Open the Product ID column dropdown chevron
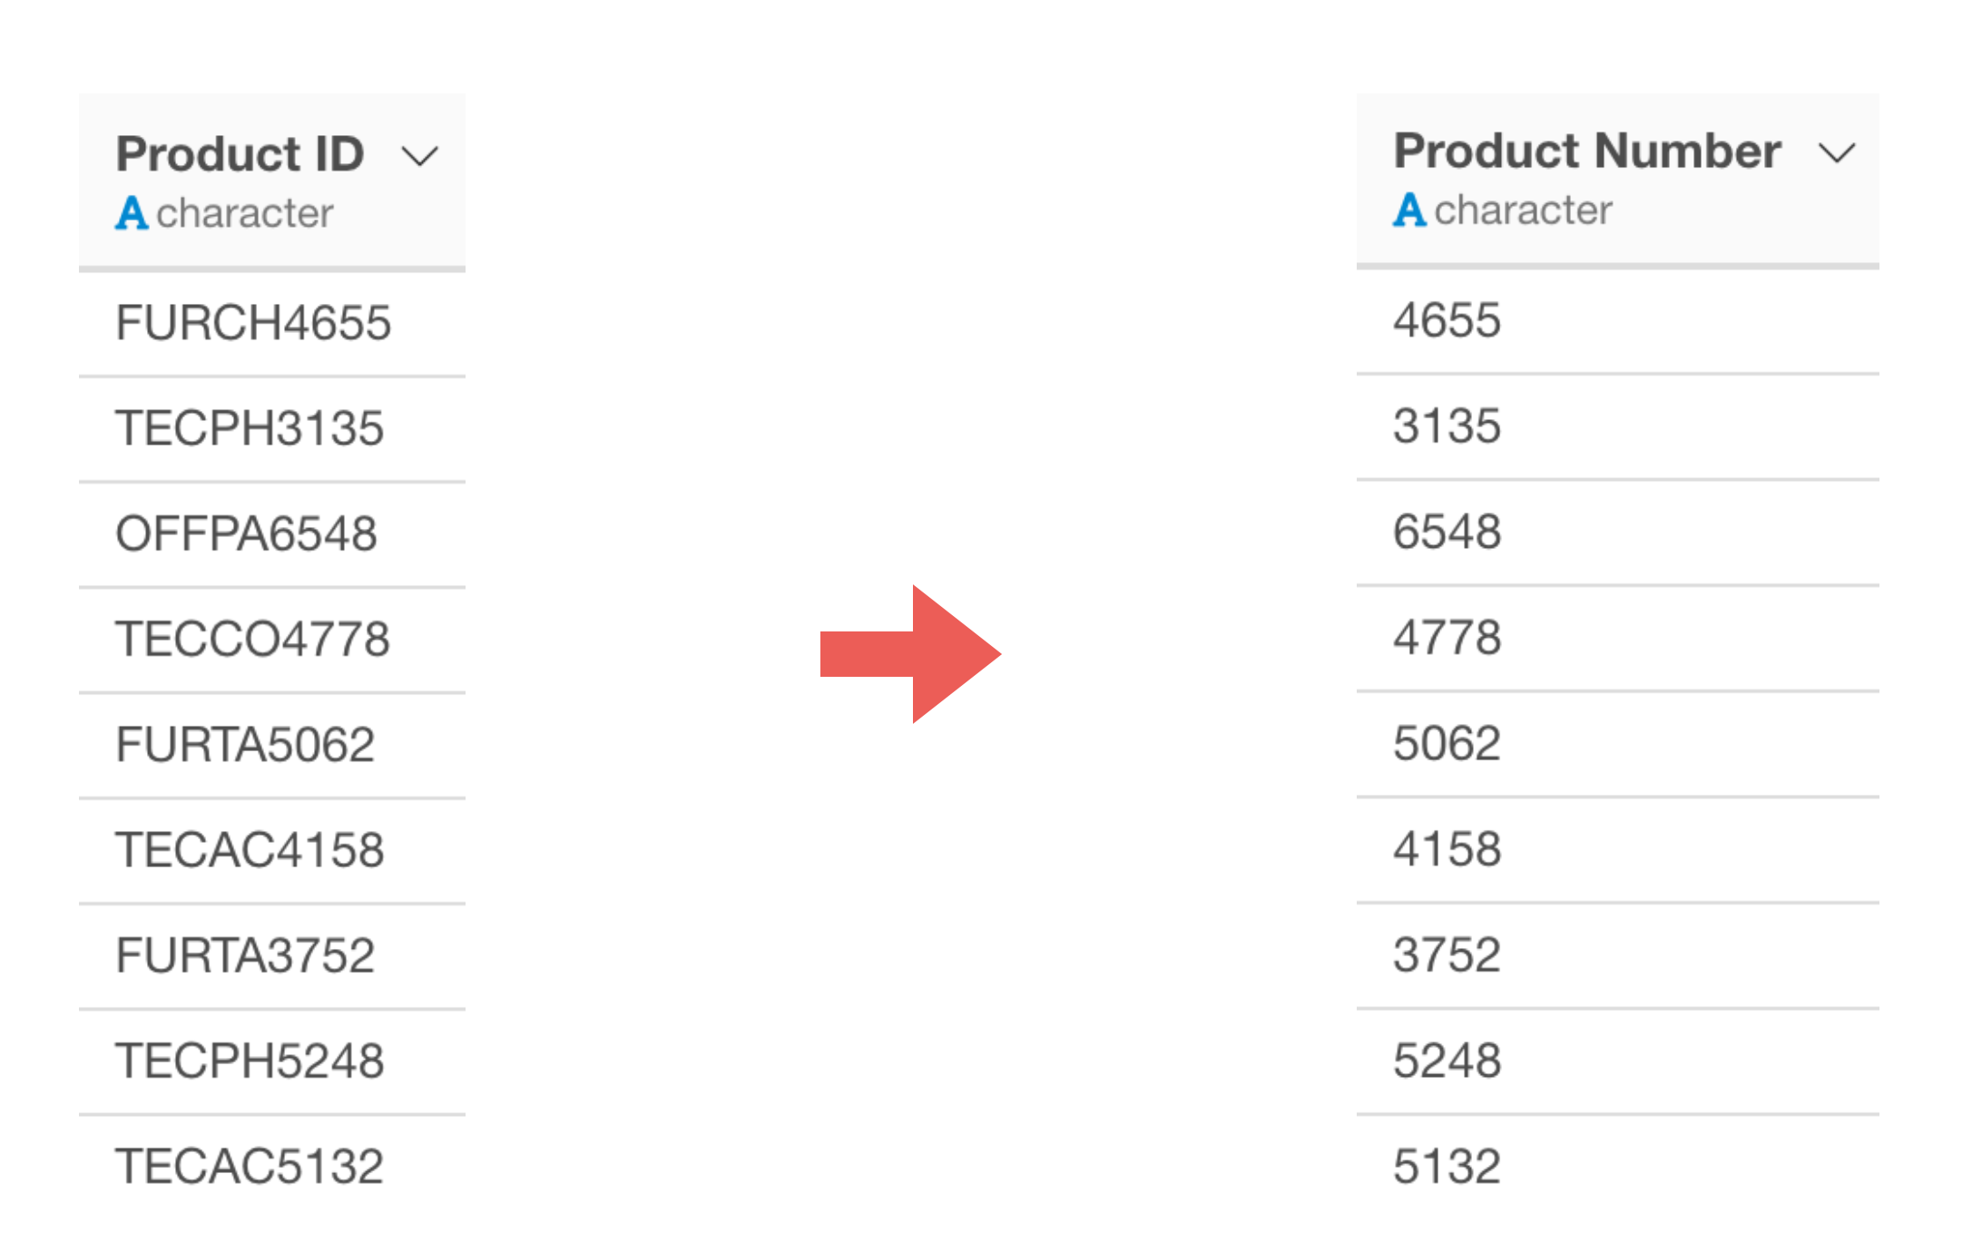The image size is (1982, 1252). click(x=420, y=157)
